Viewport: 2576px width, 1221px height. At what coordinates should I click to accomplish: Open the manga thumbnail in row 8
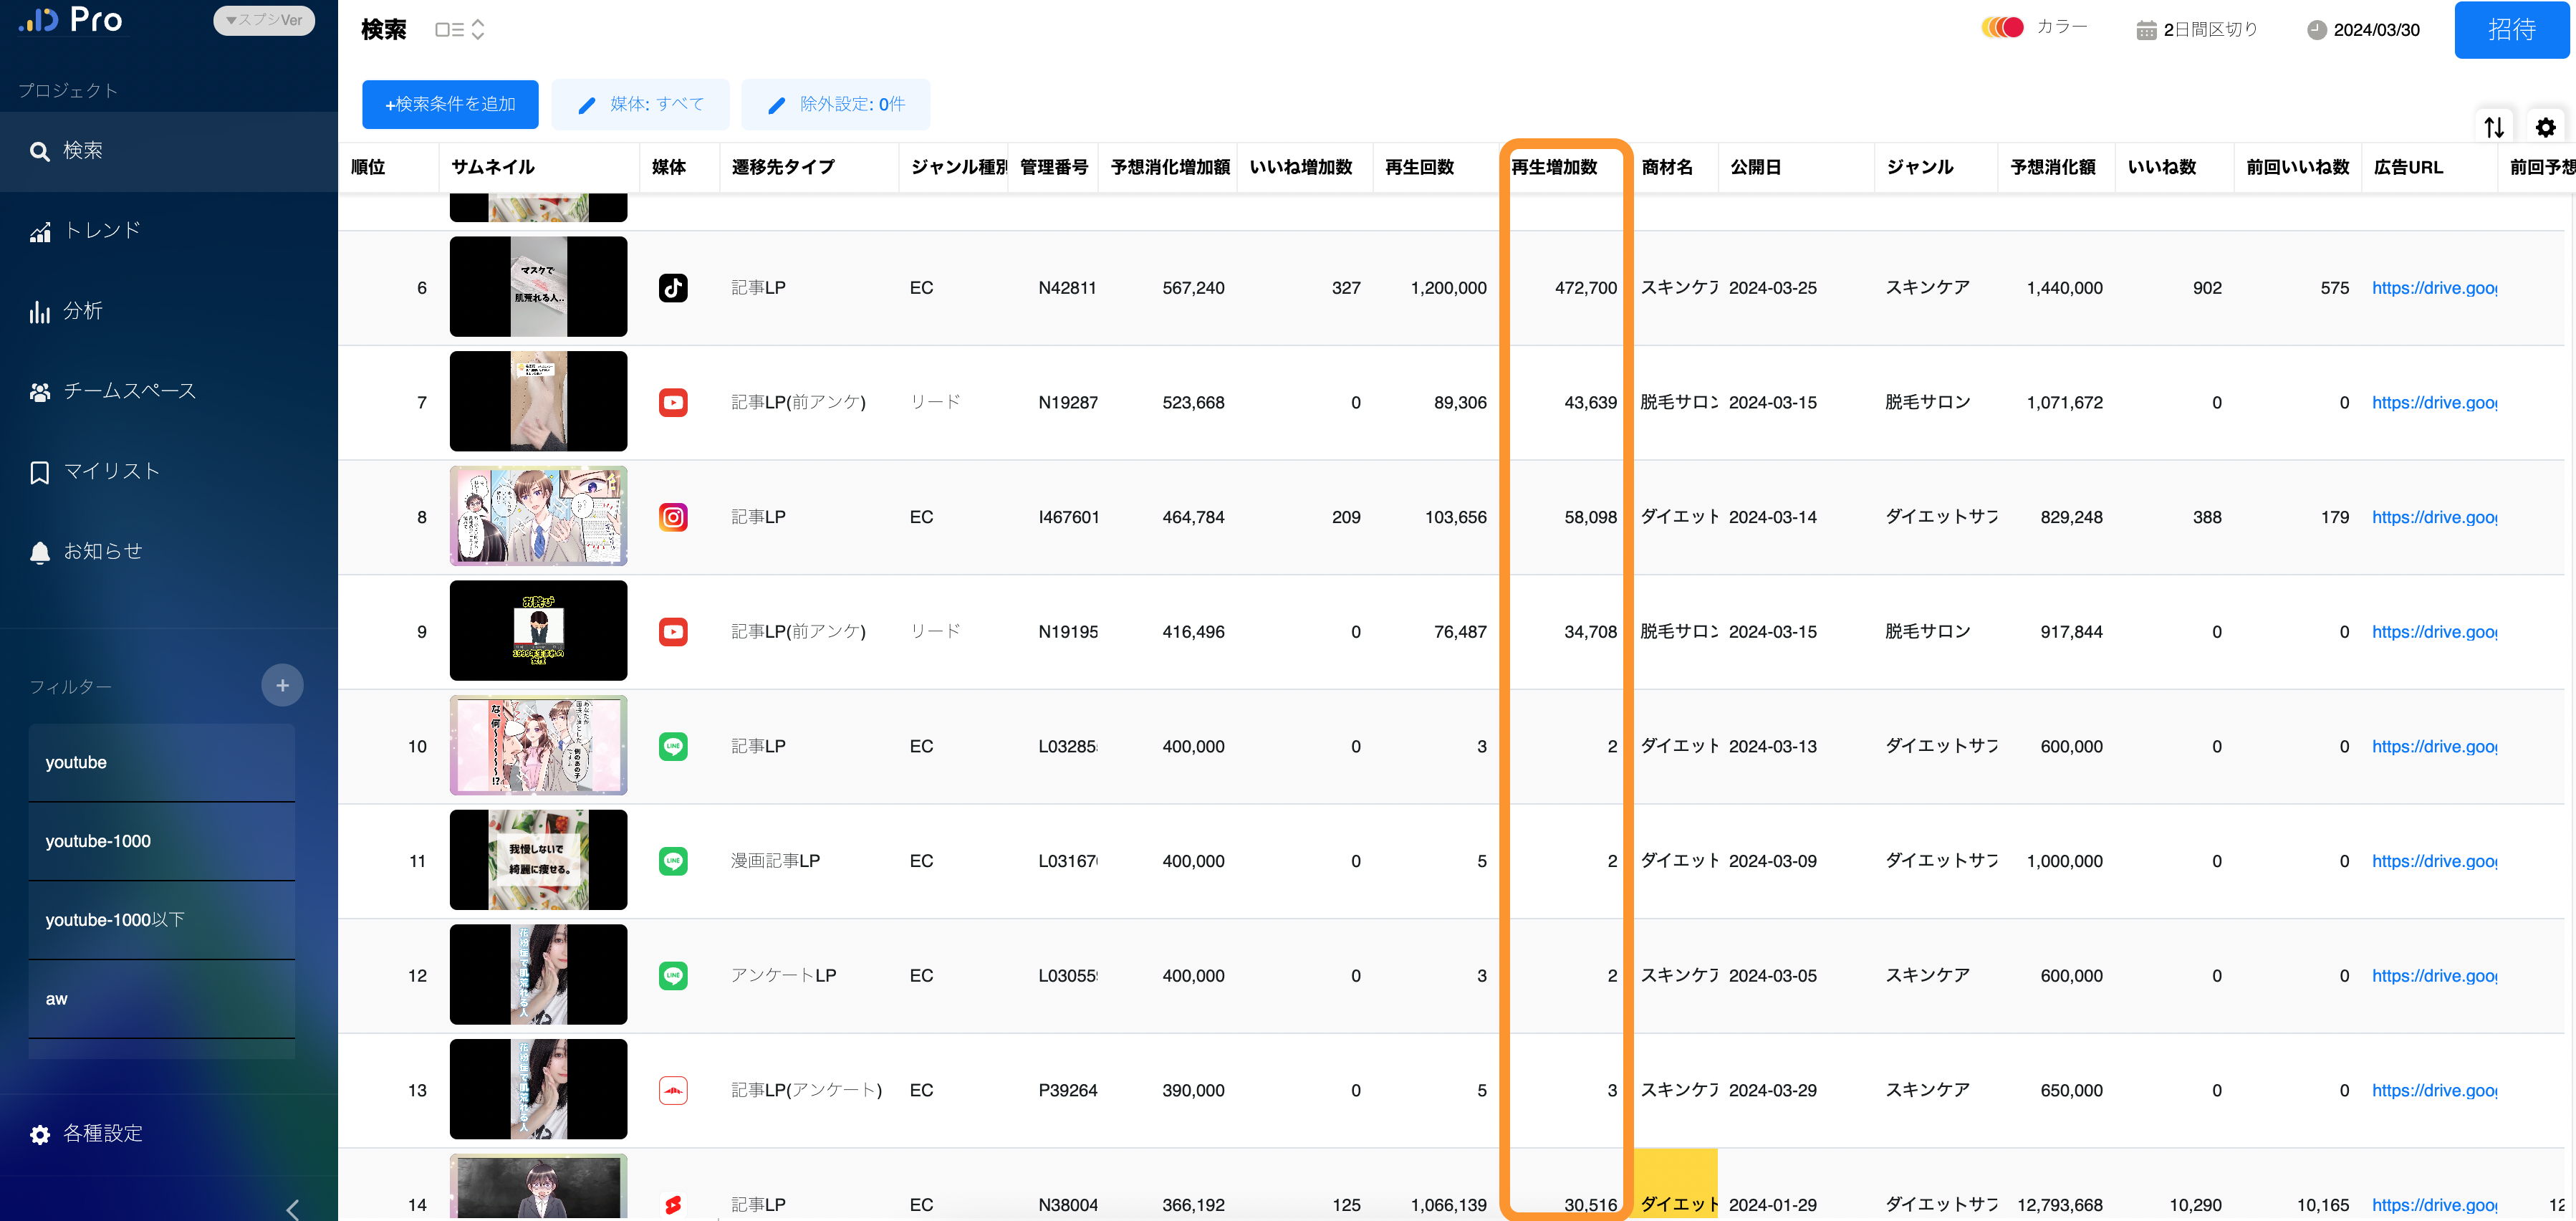pos(538,516)
